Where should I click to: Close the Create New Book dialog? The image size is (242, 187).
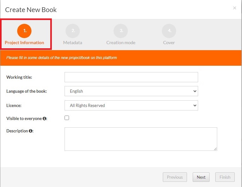click(235, 8)
